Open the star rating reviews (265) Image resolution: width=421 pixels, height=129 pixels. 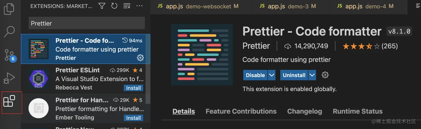point(370,46)
